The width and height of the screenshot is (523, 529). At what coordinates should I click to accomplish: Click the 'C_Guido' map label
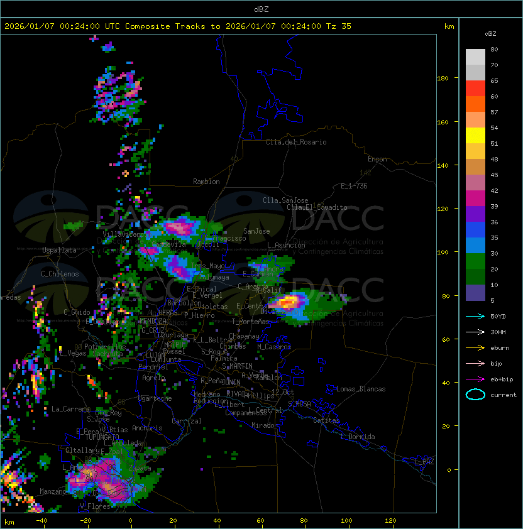tap(77, 312)
